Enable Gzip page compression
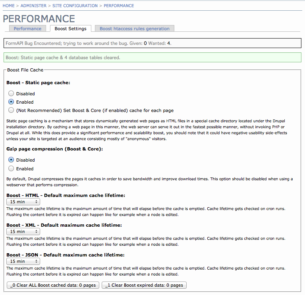Image resolution: width=305 pixels, height=295 pixels. (12, 169)
